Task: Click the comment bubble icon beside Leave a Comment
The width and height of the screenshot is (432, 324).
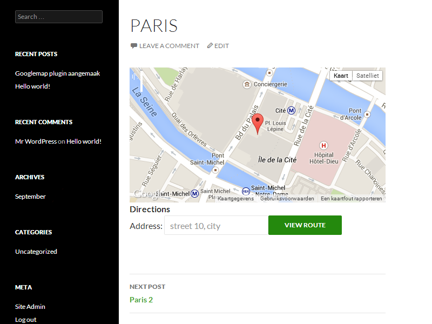Action: pos(133,46)
